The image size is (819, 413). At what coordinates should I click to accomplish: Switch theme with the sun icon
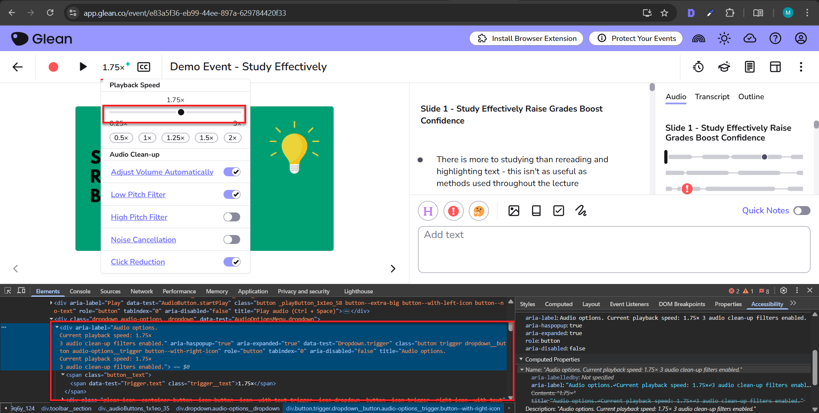point(724,38)
